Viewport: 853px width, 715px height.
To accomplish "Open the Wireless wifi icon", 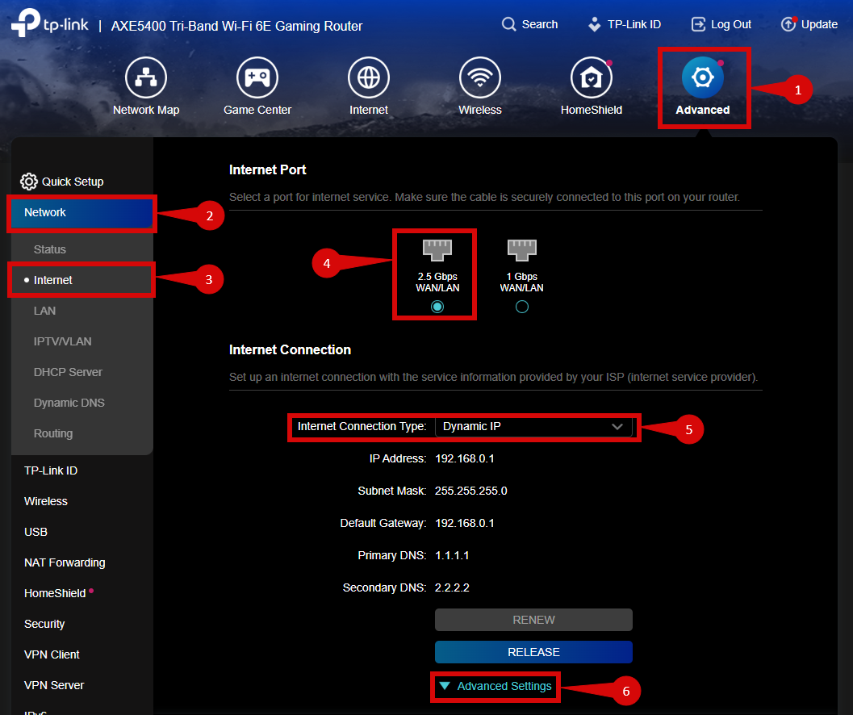I will [480, 77].
